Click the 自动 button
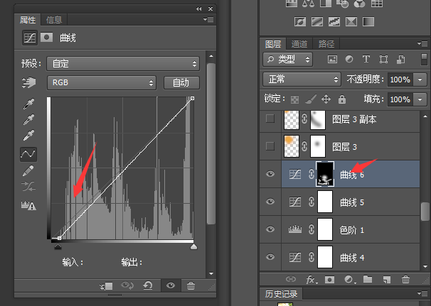This screenshot has height=306, width=431. click(181, 83)
